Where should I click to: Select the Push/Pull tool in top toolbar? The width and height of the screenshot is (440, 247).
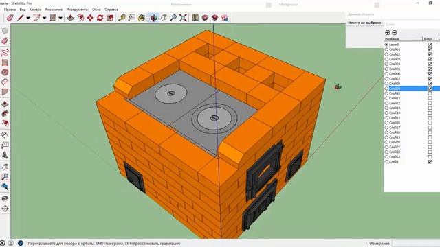71,18
